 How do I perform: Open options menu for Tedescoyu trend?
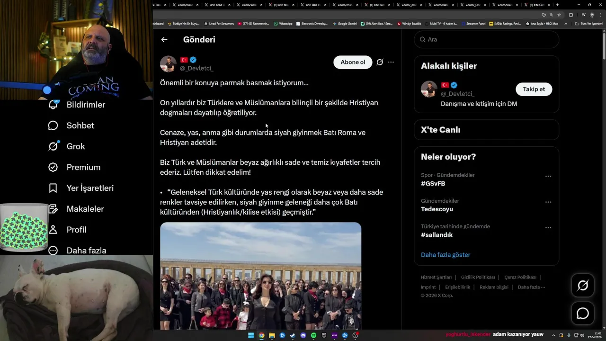coord(548,202)
